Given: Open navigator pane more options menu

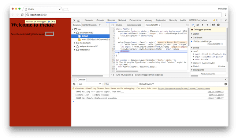Looking at the screenshot, I should [107, 25].
